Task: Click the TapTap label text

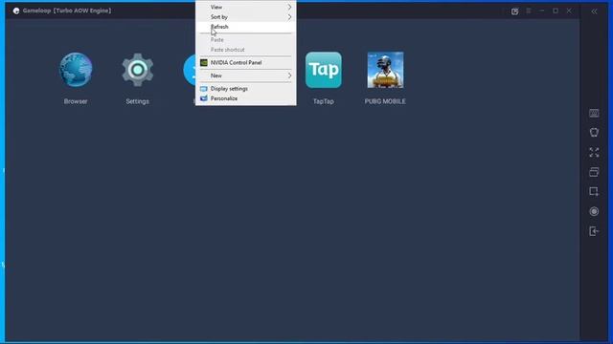Action: pos(324,101)
